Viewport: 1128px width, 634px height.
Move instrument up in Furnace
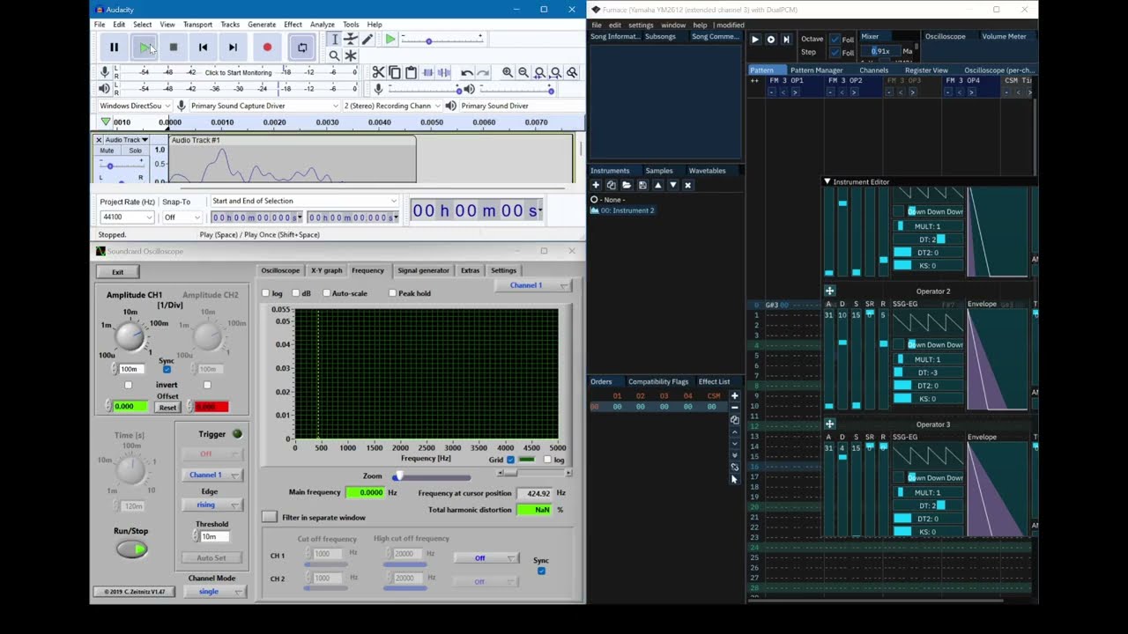tap(657, 185)
